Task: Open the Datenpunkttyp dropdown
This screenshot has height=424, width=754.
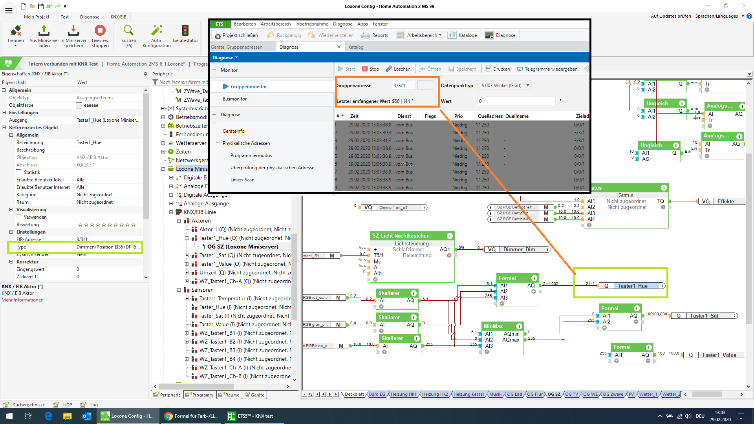Action: [x=527, y=86]
